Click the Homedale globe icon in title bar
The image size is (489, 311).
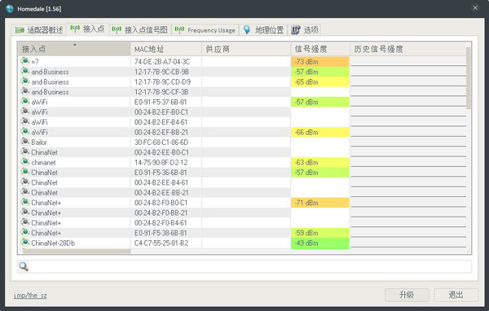point(10,9)
